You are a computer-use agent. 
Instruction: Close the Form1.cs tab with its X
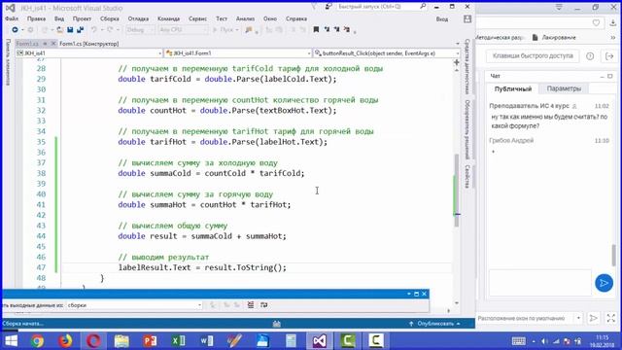[x=53, y=44]
